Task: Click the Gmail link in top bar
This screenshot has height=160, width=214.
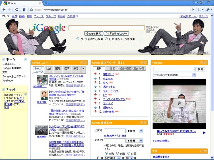Action: 61,16
